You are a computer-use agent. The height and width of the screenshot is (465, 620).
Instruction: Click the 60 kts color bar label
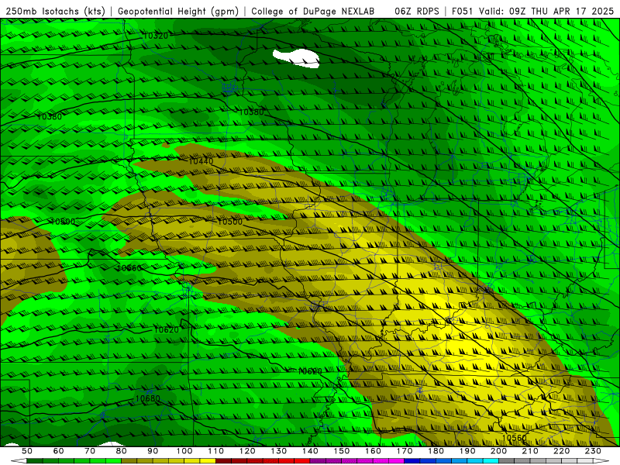[58, 451]
